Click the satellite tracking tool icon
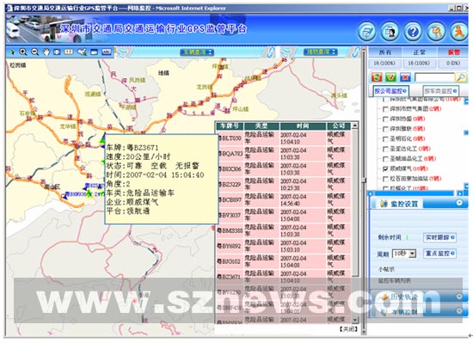 pyautogui.click(x=82, y=52)
